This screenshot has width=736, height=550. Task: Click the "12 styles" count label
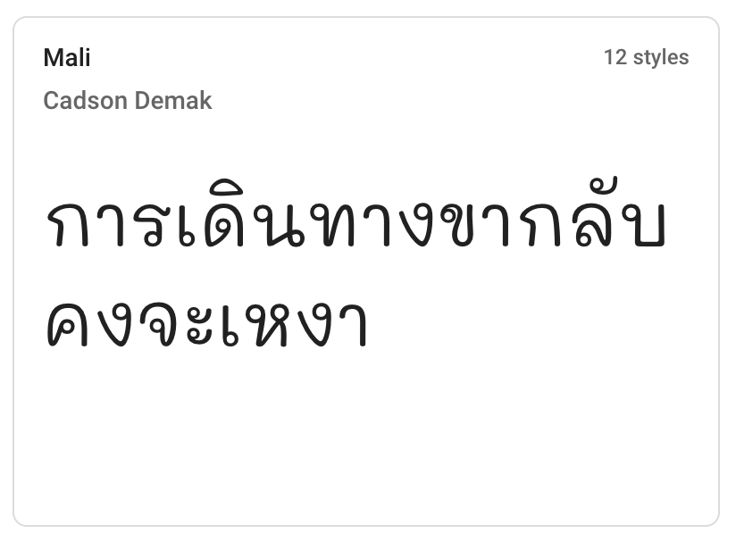[646, 58]
